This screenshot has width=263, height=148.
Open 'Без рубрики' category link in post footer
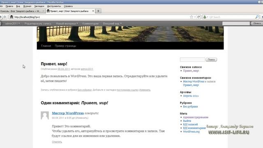[x=85, y=90]
